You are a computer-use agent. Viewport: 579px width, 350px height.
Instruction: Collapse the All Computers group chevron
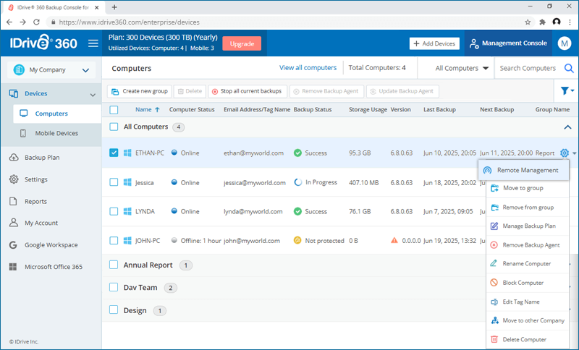pos(567,127)
